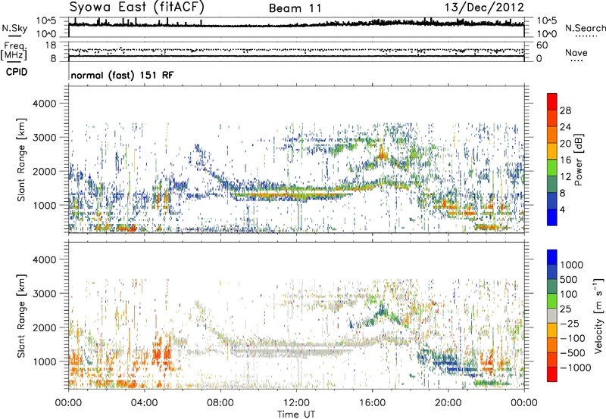
Task: Pick the red bottom segment of Velocity color bar
Action: click(x=552, y=374)
